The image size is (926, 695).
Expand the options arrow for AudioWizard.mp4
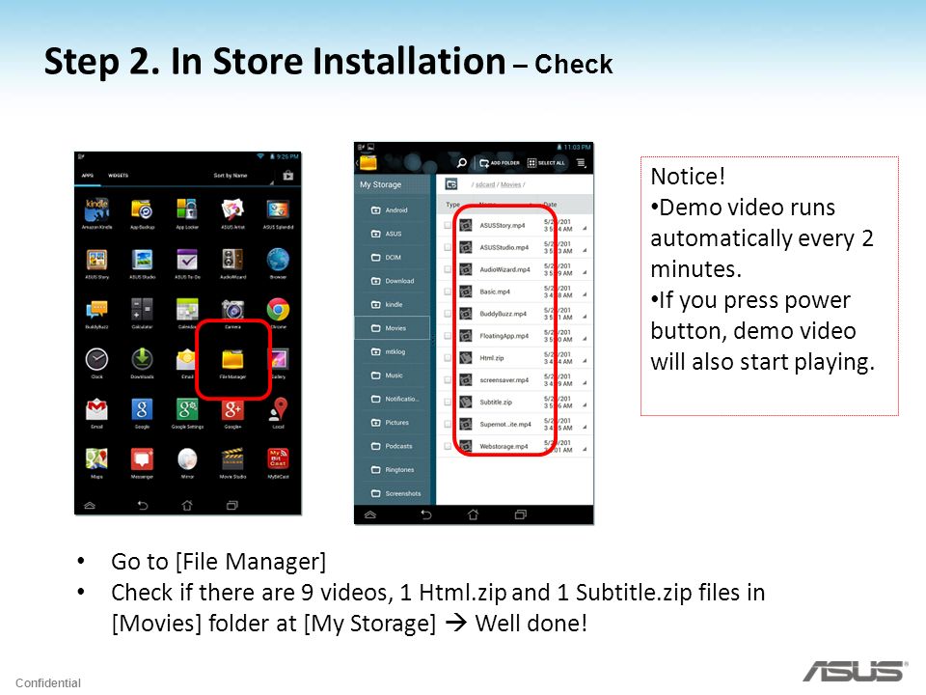coord(585,272)
